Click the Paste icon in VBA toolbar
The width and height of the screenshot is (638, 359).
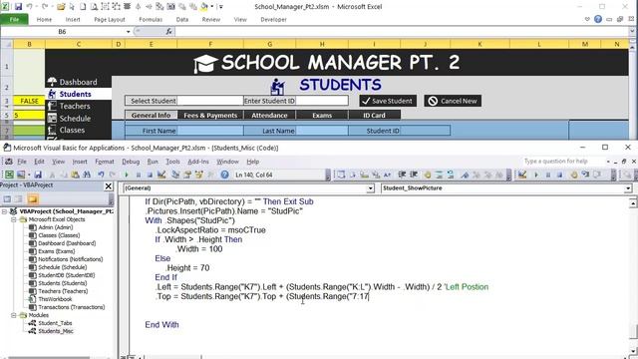coord(75,175)
